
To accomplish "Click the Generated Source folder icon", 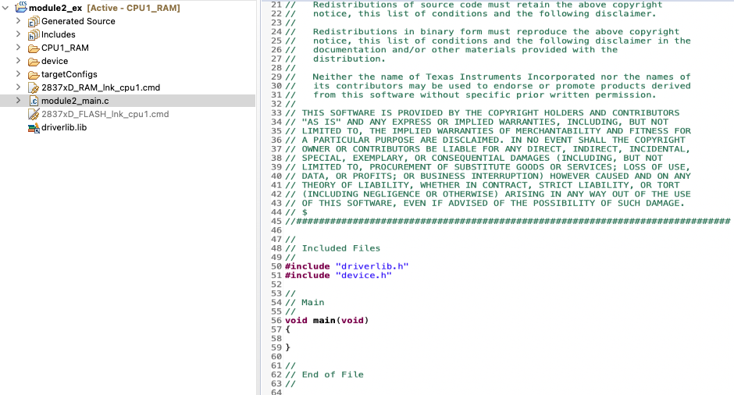I will [x=34, y=21].
